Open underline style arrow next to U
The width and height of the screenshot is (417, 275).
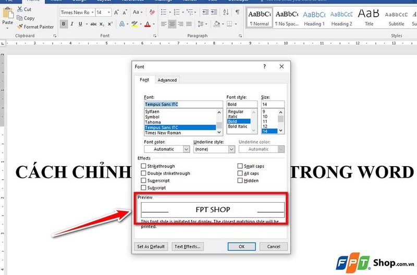coord(87,24)
